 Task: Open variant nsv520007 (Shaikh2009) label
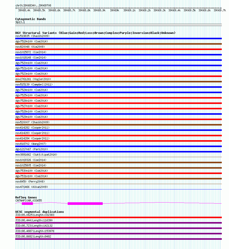[32, 122]
